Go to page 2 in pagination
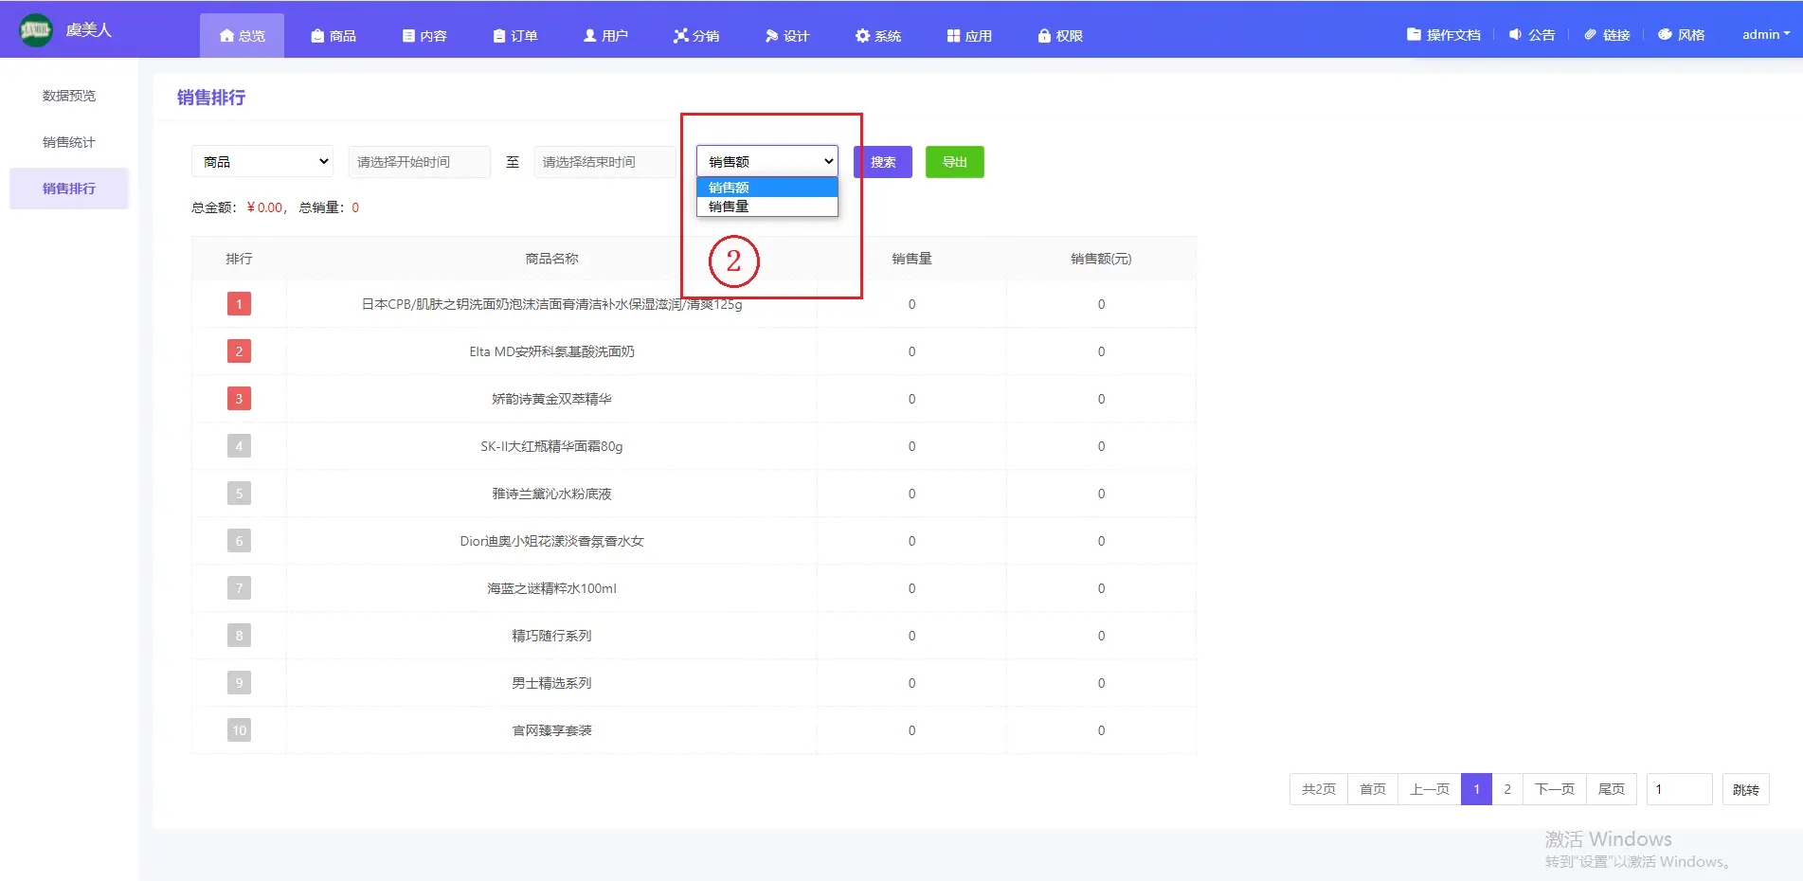This screenshot has height=881, width=1803. coord(1507,789)
